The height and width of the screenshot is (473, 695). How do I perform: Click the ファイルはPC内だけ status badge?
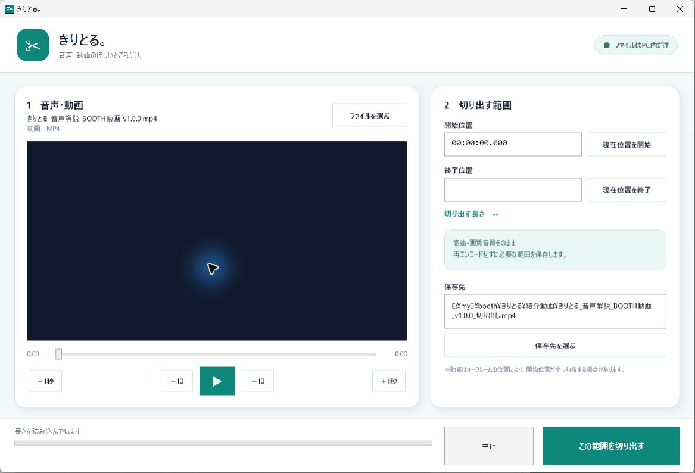tap(636, 45)
